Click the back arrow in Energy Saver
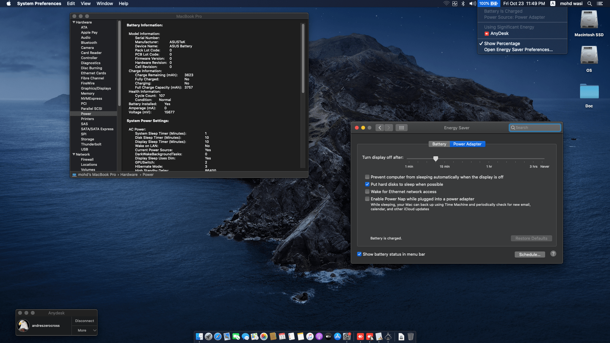Image resolution: width=610 pixels, height=343 pixels. coord(380,128)
